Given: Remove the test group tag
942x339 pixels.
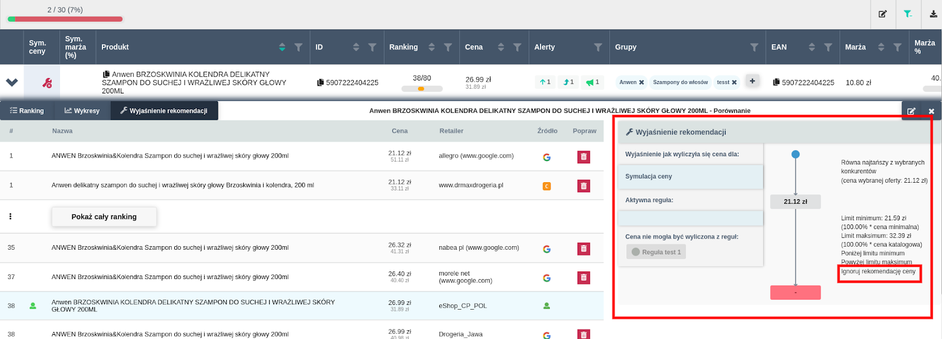Looking at the screenshot, I should pyautogui.click(x=734, y=82).
